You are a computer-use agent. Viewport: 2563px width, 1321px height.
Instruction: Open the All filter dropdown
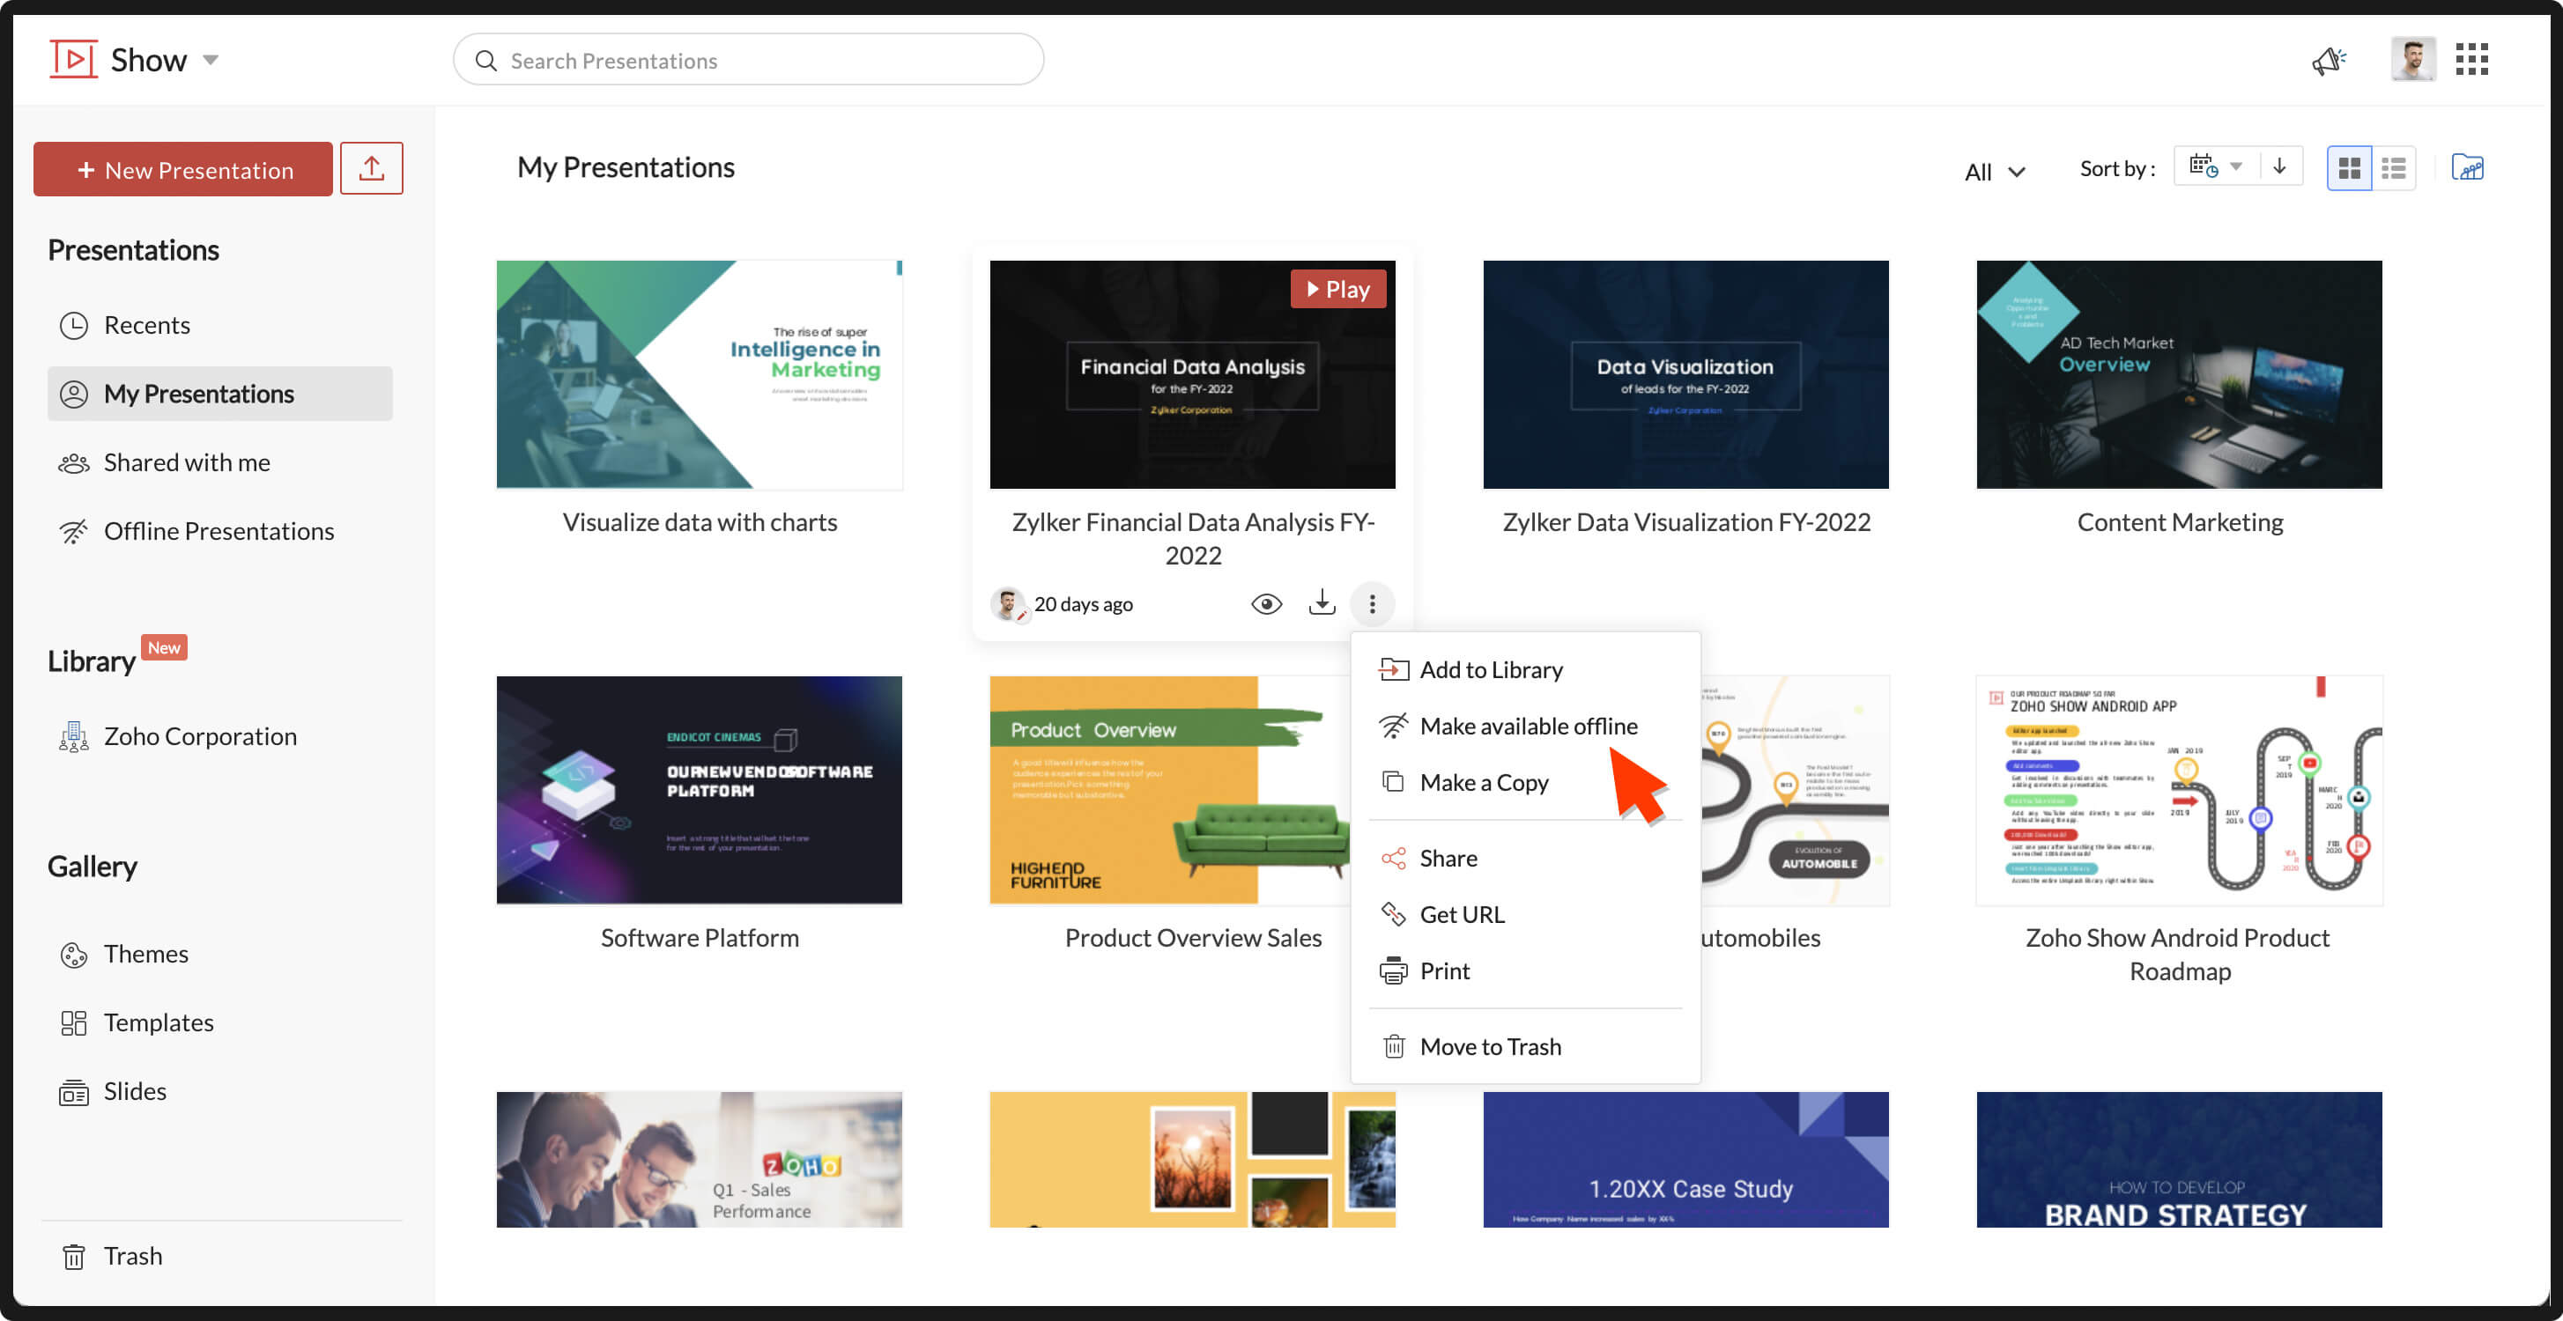[x=1994, y=171]
